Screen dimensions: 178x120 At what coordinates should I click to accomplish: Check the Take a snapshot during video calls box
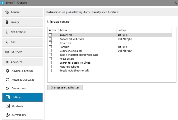pos(50,55)
